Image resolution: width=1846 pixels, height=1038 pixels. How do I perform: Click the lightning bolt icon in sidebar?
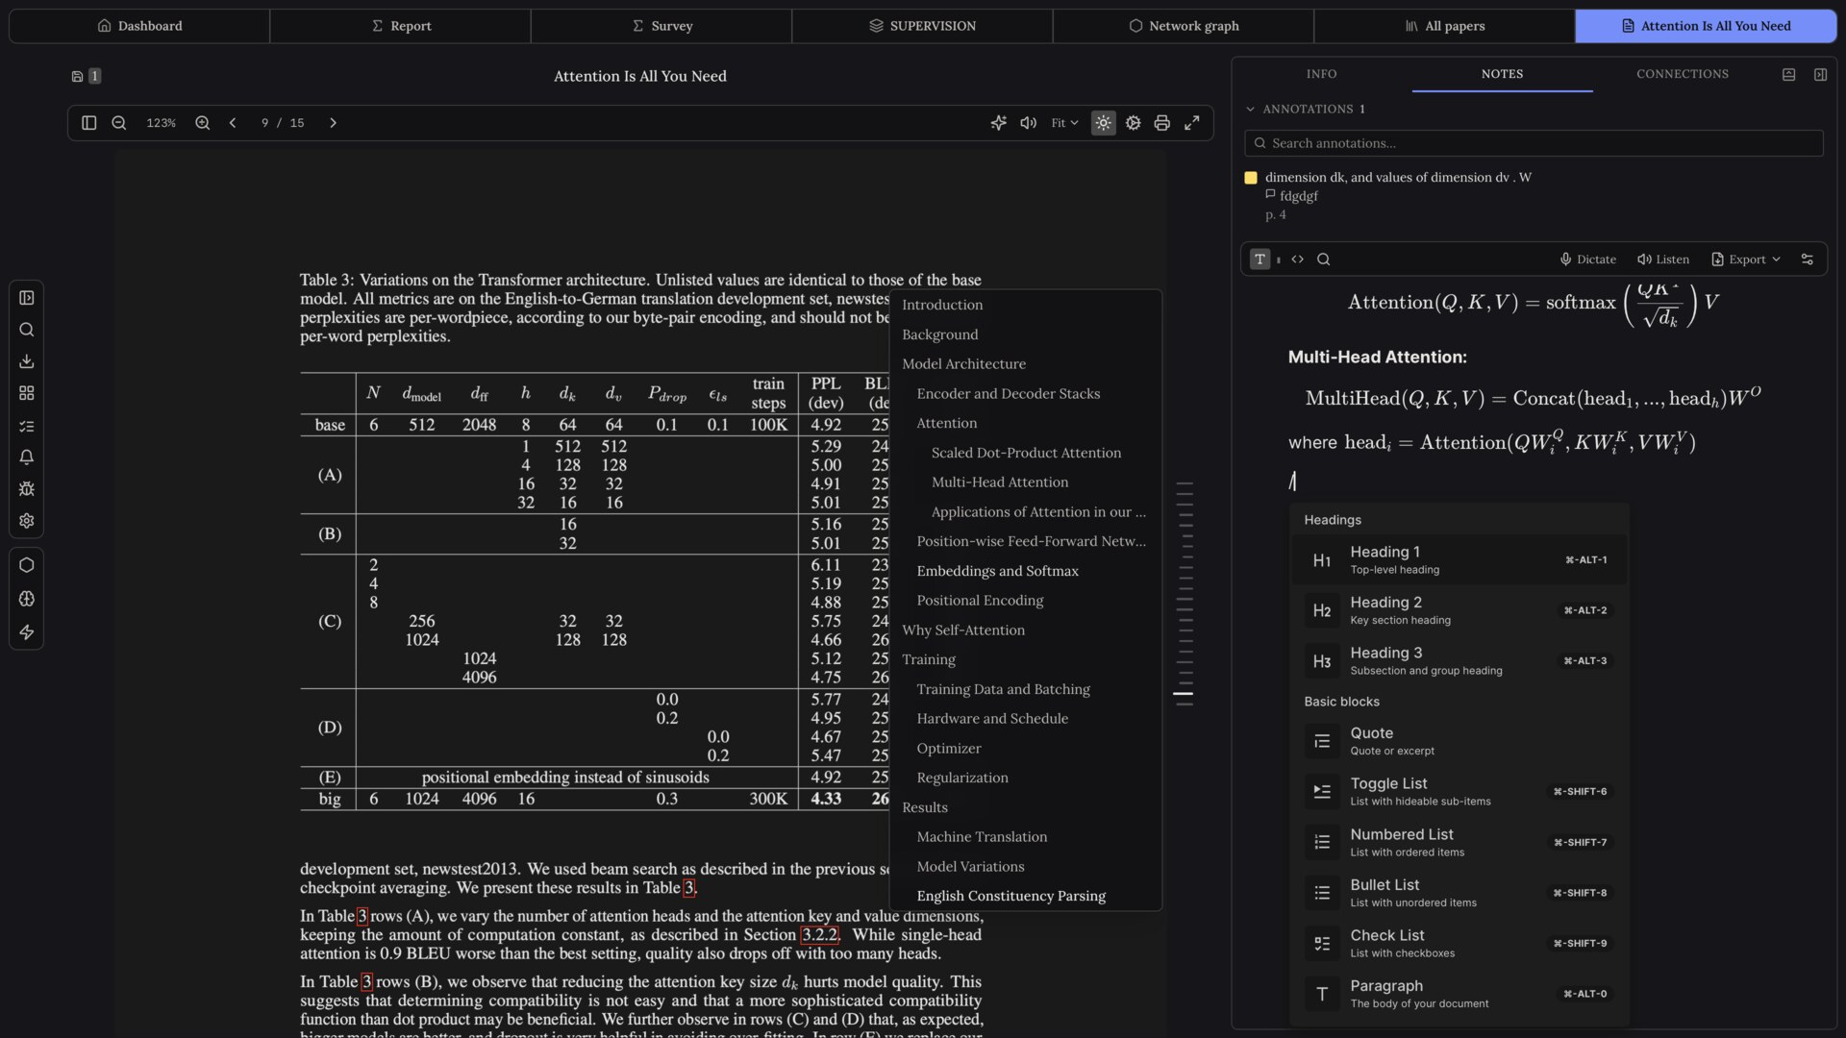[27, 632]
